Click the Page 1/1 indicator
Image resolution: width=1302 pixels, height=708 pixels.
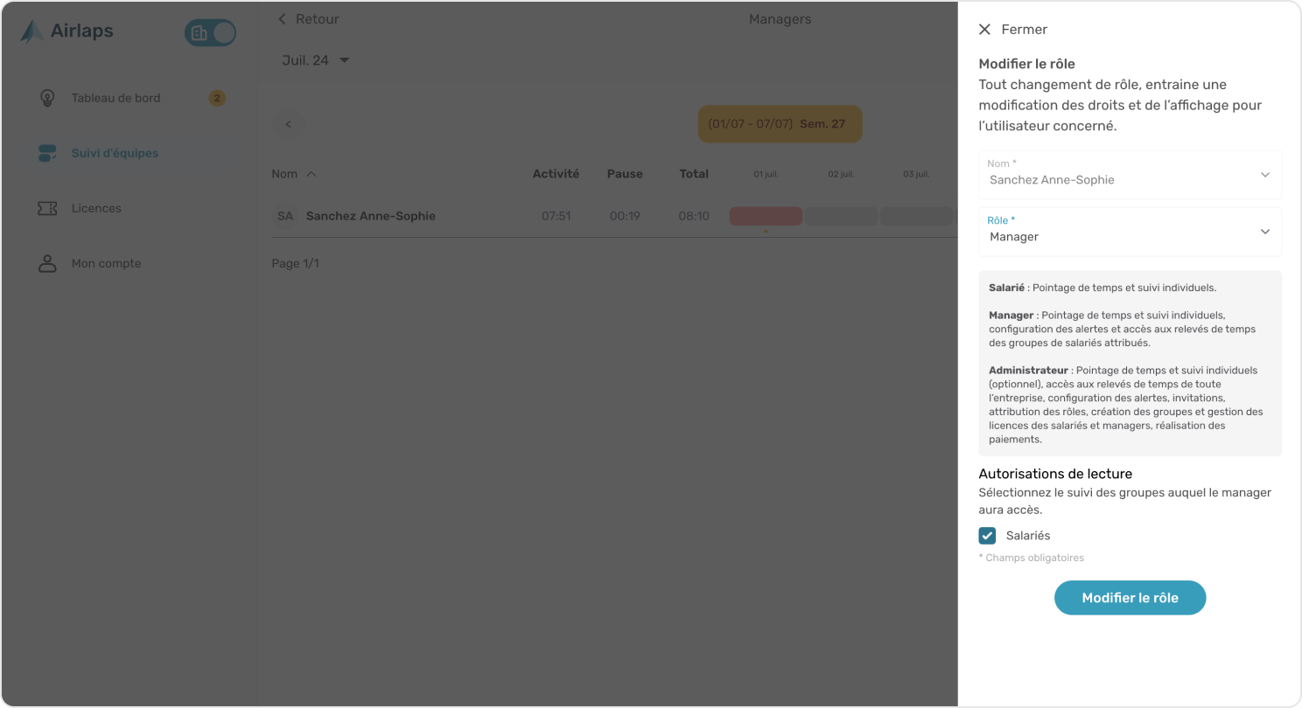295,263
